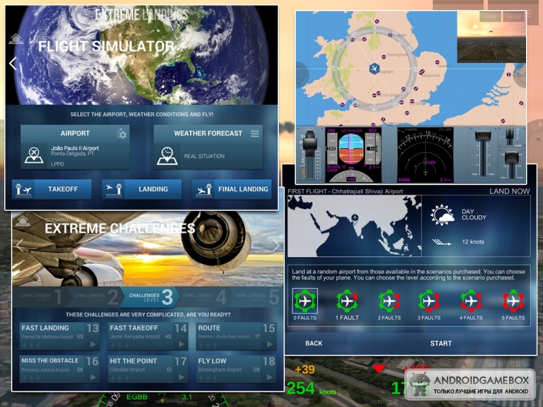
Task: Select the Nottingham airport marker on the map
Action: coord(383,58)
